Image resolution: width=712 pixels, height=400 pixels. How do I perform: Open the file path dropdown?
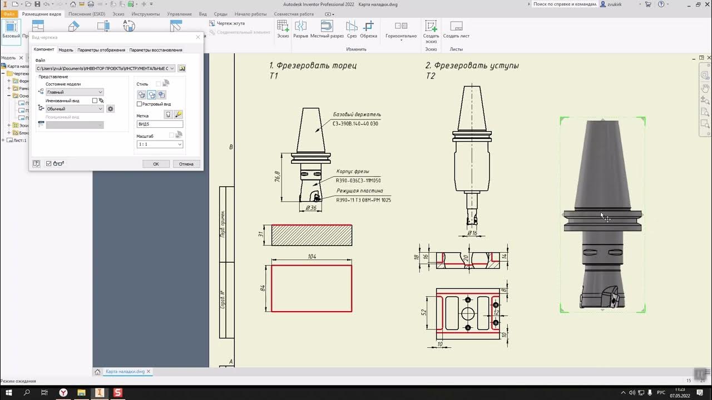pos(172,68)
